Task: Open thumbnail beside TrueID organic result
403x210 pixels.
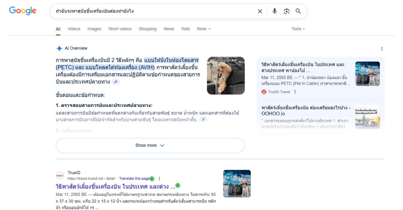Action: [237, 184]
